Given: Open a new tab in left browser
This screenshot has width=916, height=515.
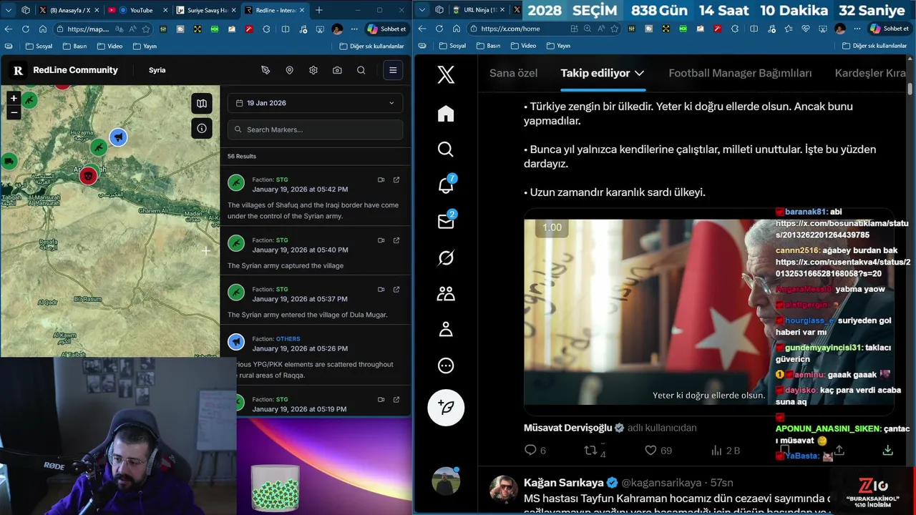Looking at the screenshot, I should 319,10.
